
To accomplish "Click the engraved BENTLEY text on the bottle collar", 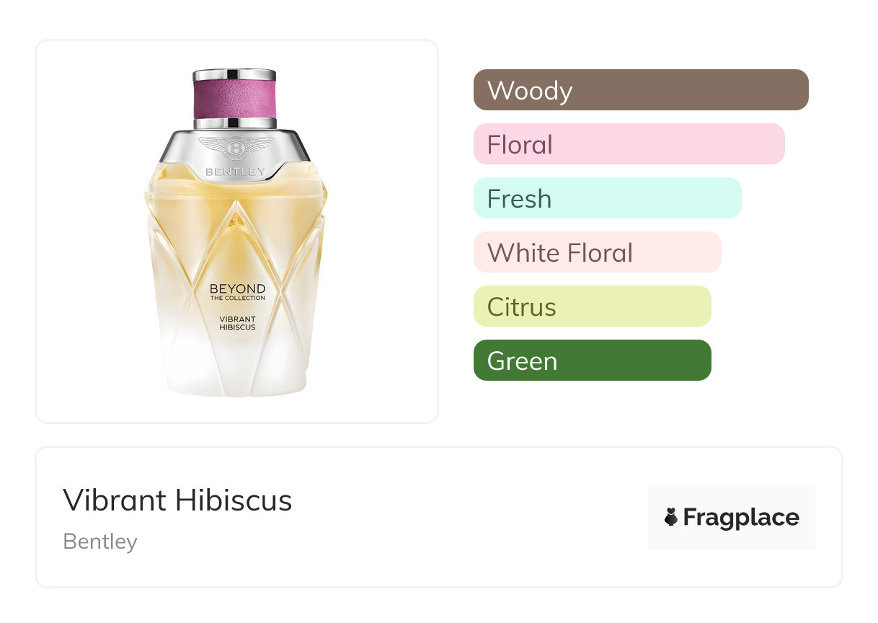I will click(236, 172).
